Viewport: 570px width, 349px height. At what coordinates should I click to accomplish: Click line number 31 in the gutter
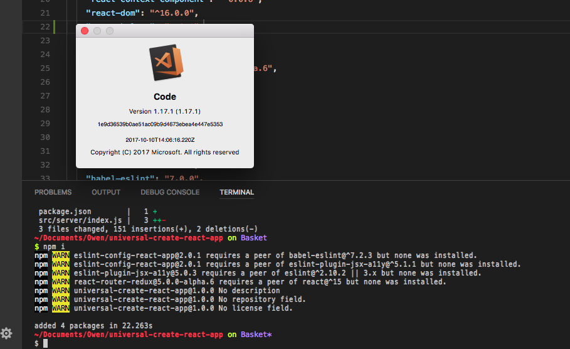pos(45,151)
